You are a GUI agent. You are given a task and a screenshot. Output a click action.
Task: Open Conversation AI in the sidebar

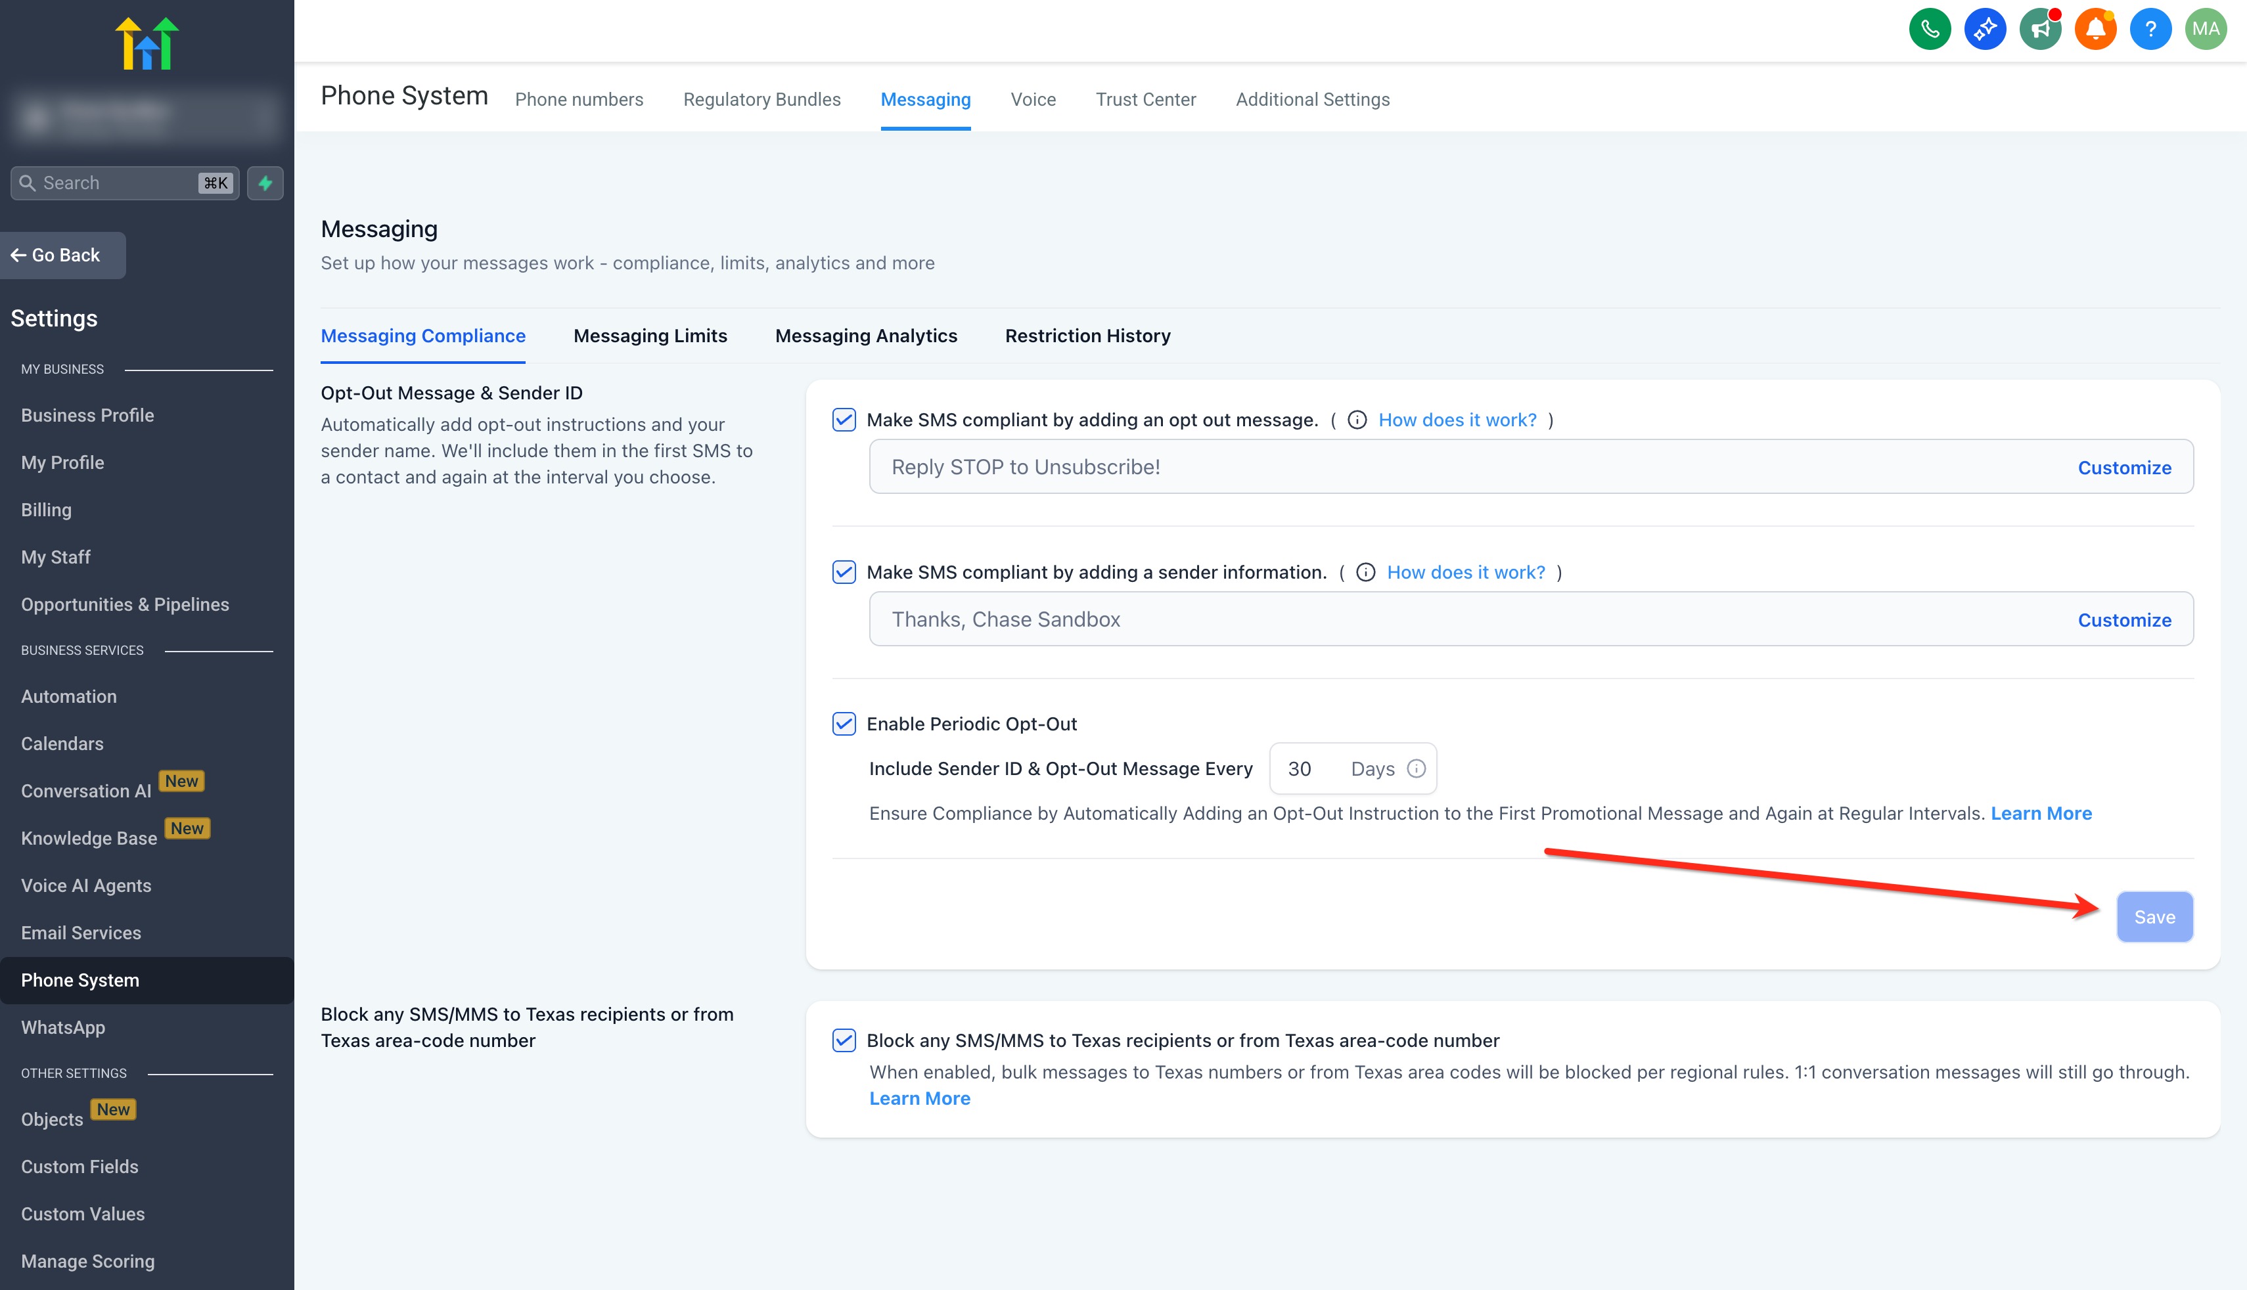click(86, 791)
